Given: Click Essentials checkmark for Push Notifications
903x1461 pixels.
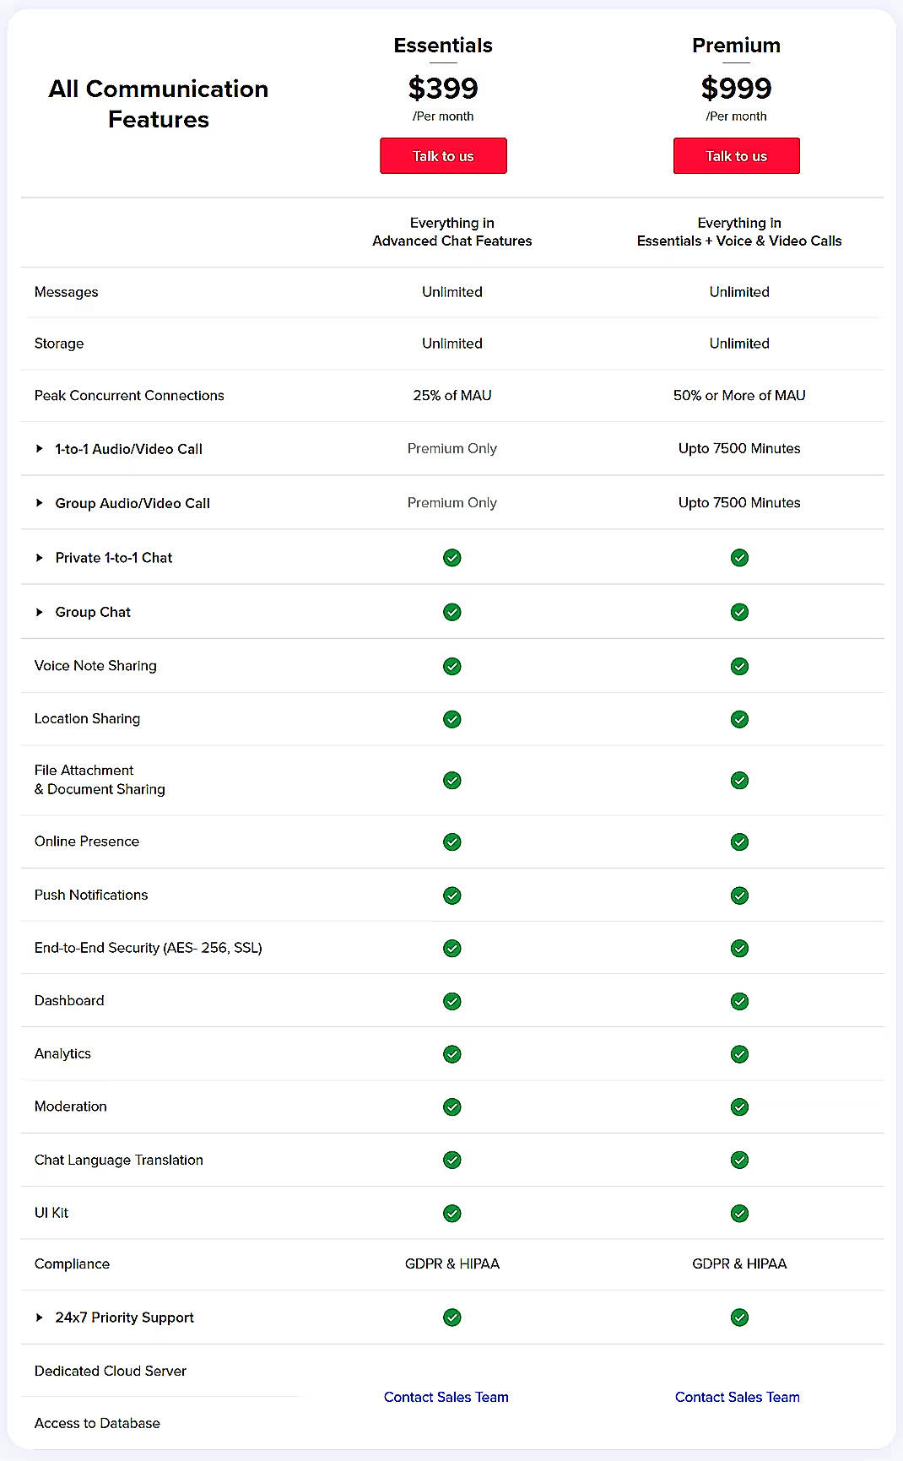Looking at the screenshot, I should tap(452, 896).
